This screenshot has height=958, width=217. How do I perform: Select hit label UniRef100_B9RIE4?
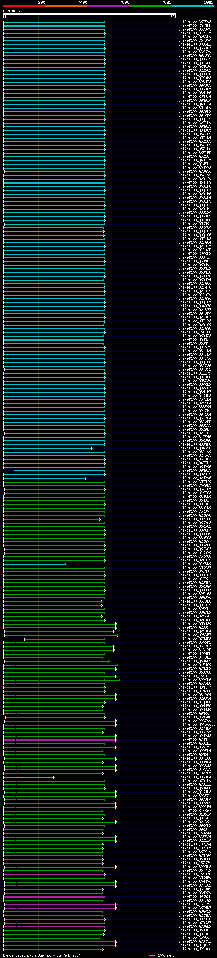pyautogui.click(x=195, y=807)
